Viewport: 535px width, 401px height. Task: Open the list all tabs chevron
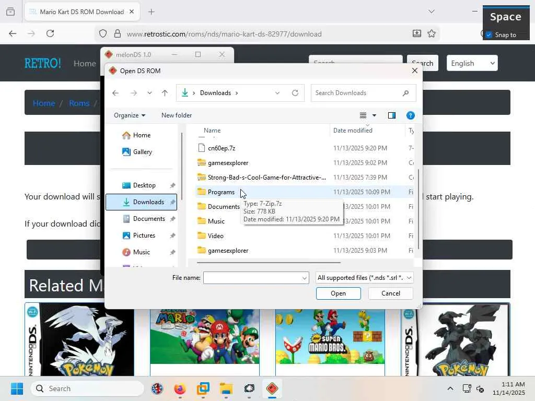click(432, 11)
